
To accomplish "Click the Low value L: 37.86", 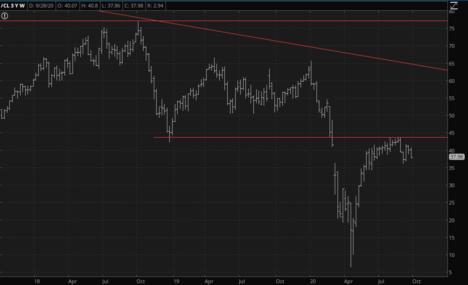I will click(x=111, y=6).
